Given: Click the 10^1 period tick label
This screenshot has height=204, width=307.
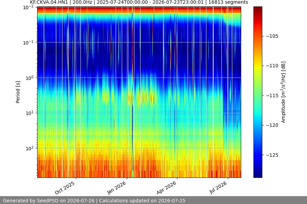Looking at the screenshot, I should click(x=29, y=113).
